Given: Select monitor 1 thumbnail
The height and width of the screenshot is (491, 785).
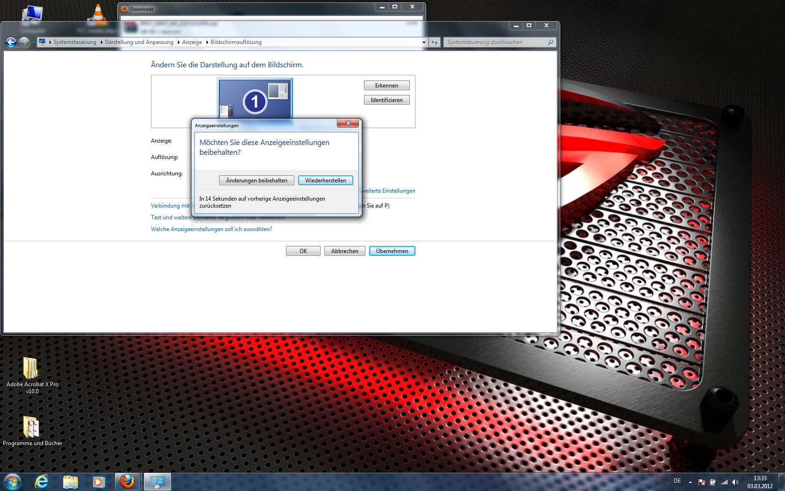Looking at the screenshot, I should click(255, 99).
